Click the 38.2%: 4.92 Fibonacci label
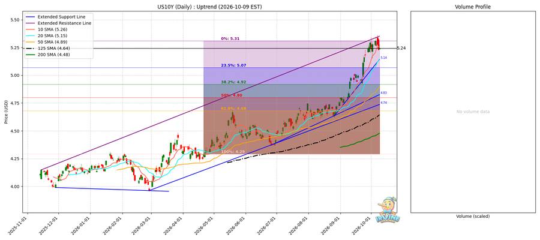 [233, 82]
